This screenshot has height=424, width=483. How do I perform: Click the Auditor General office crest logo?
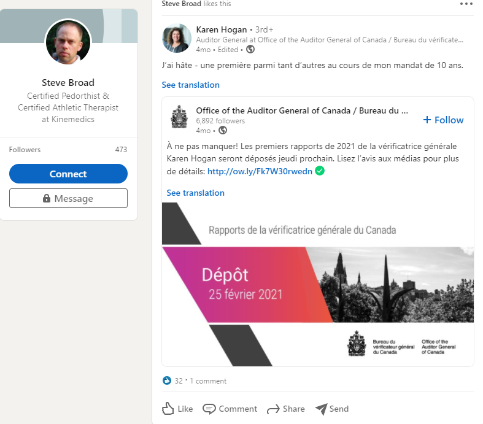[179, 117]
